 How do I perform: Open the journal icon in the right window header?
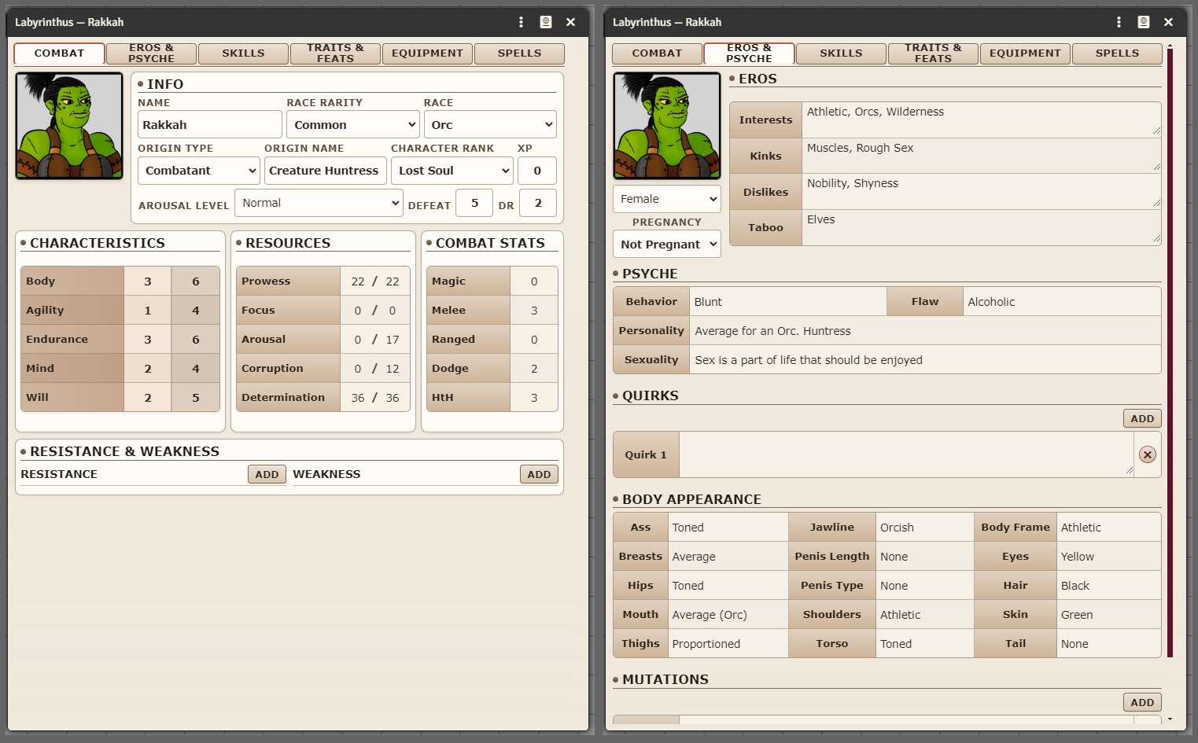[x=1144, y=22]
